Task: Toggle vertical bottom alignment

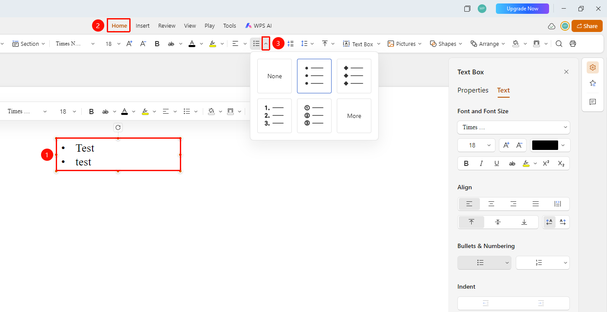Action: click(524, 222)
